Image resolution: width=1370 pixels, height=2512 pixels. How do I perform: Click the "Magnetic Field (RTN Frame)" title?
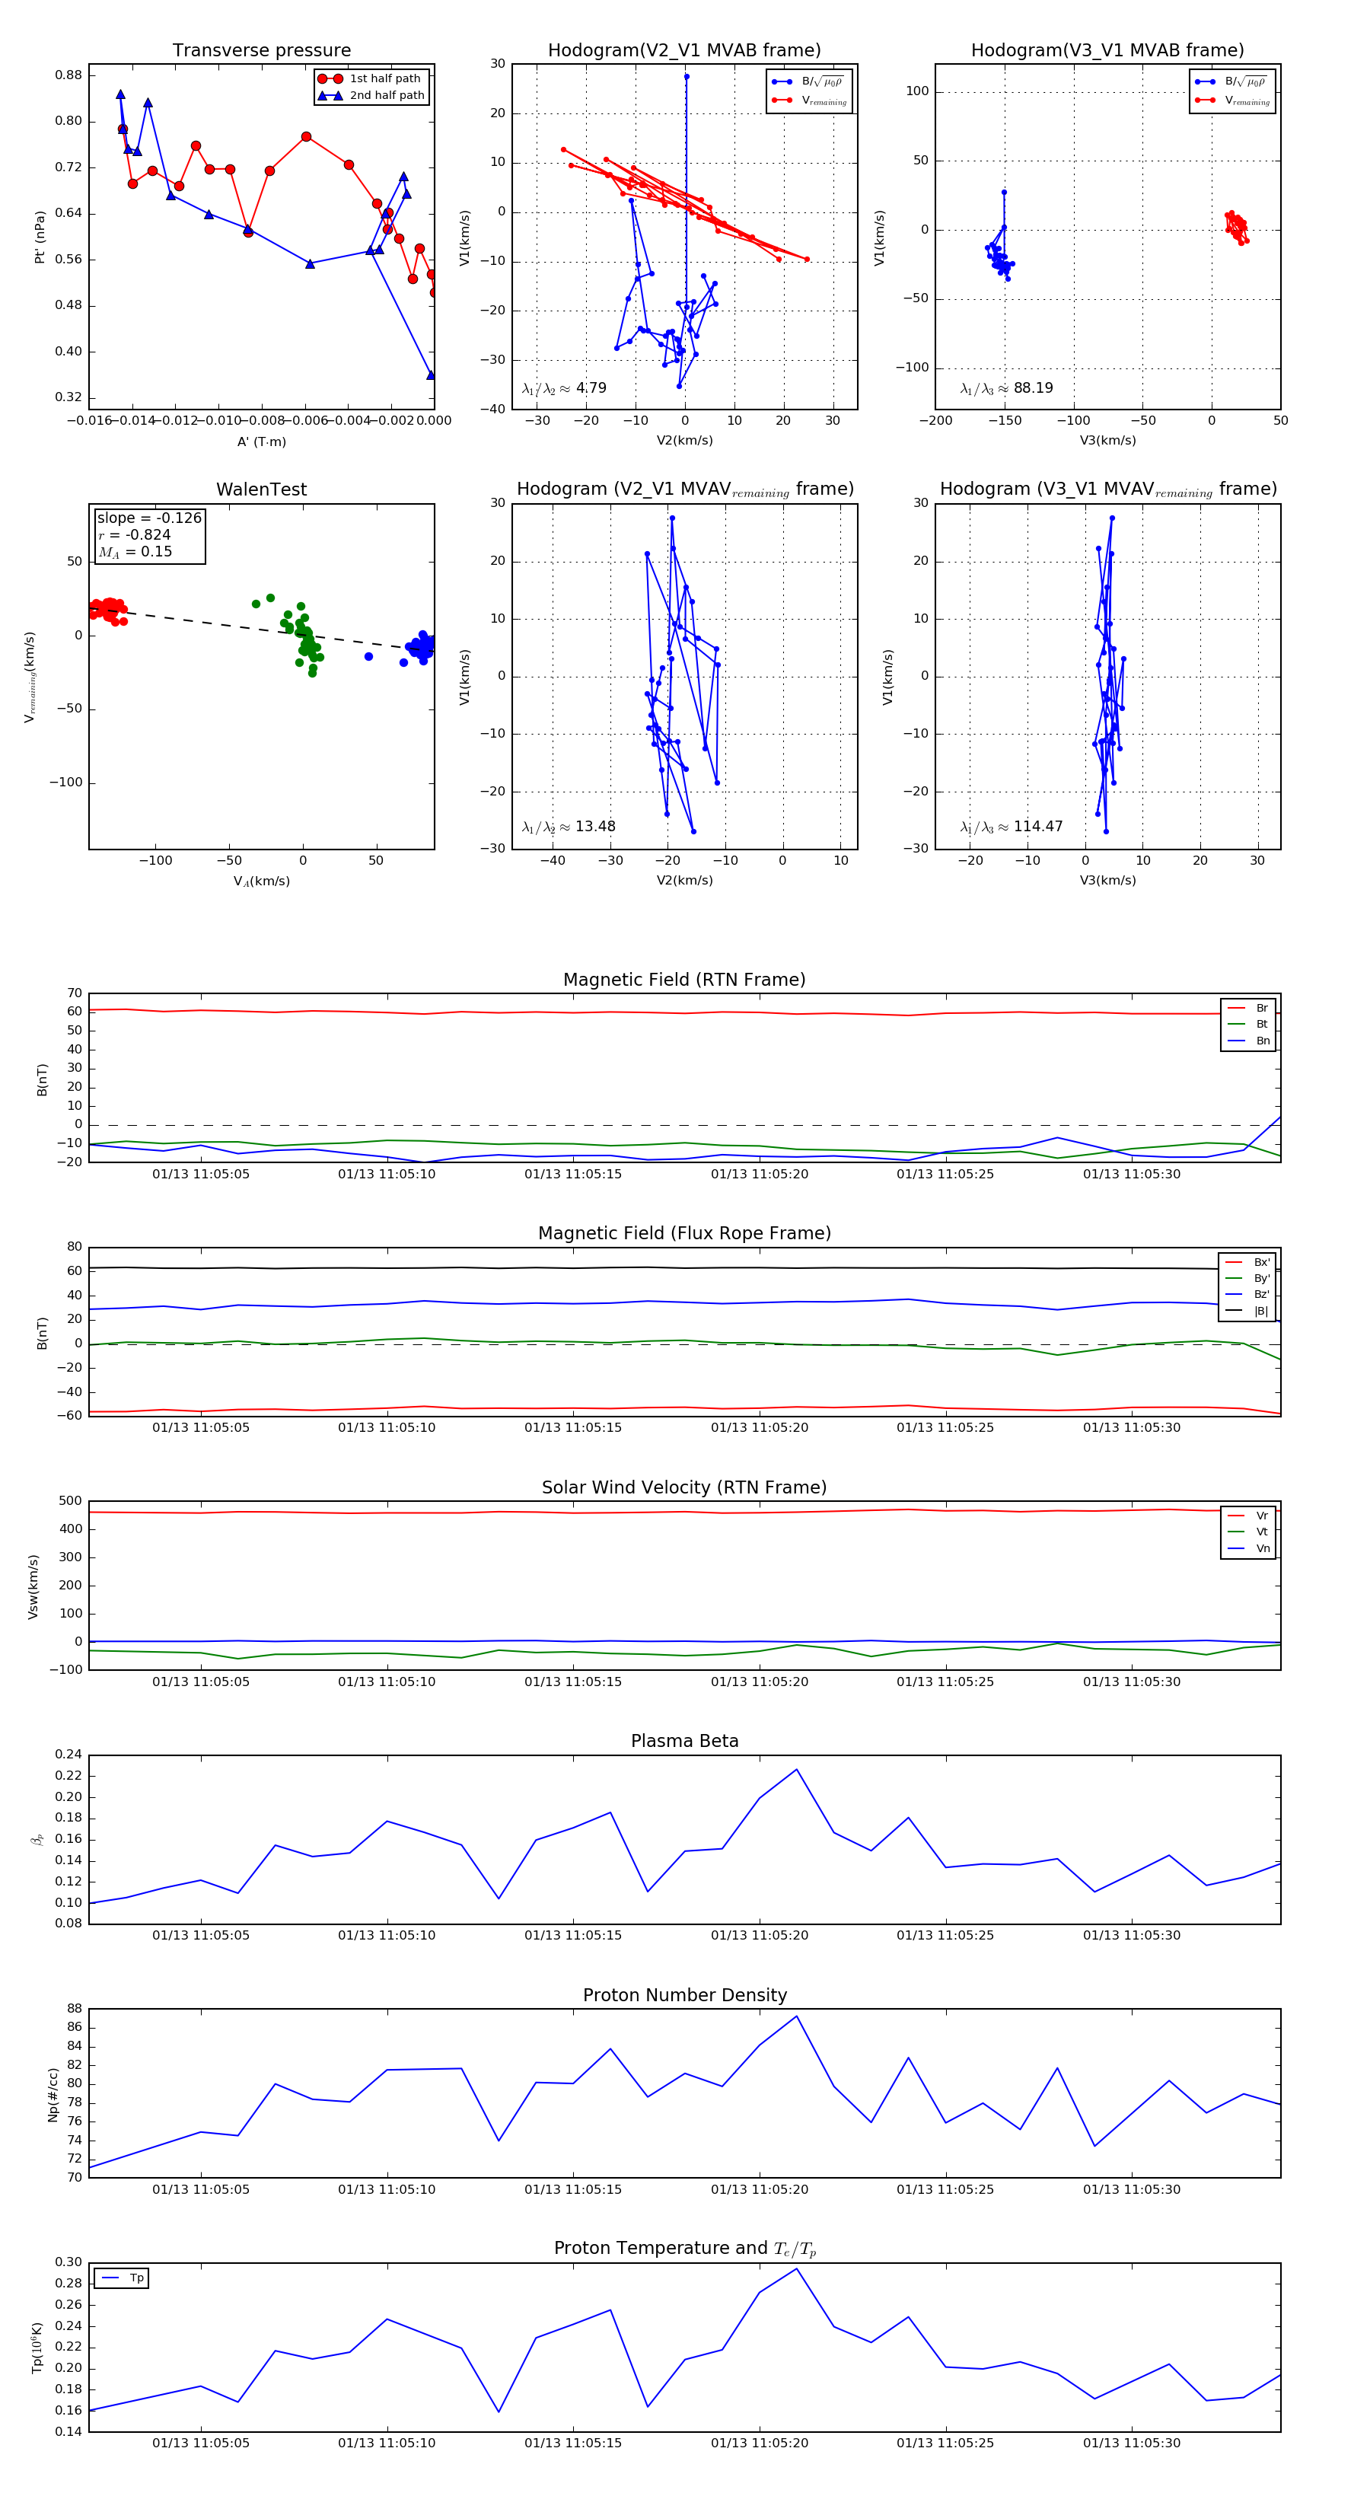point(684,980)
